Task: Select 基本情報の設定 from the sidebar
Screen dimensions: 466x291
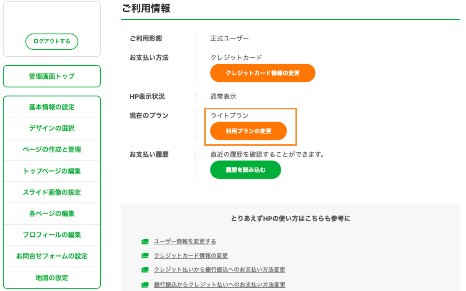Action: (51, 107)
